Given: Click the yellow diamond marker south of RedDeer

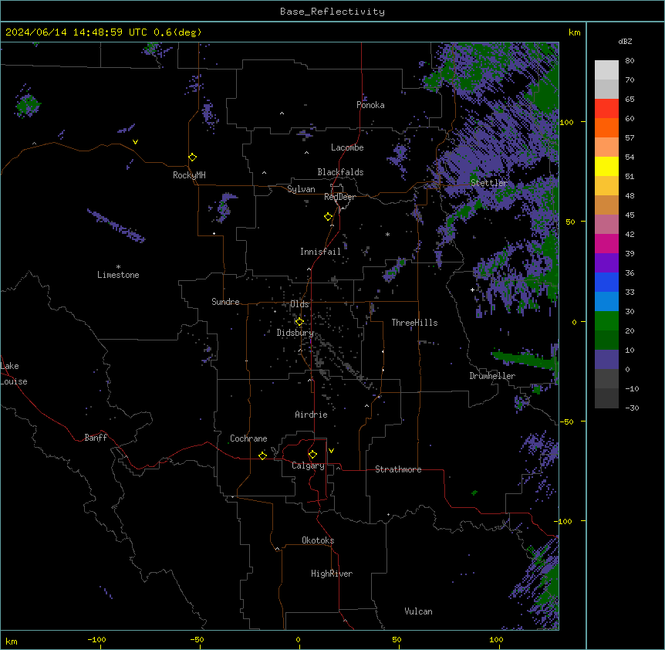Looking at the screenshot, I should coord(329,217).
